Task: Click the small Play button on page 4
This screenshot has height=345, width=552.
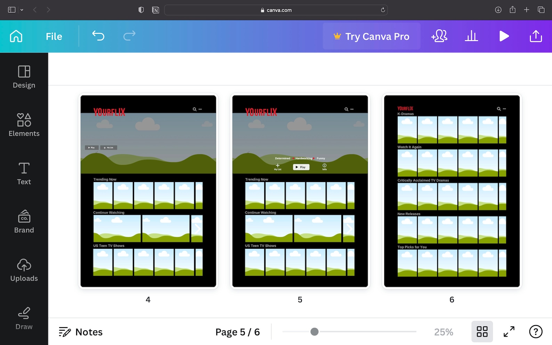Action: [92, 148]
